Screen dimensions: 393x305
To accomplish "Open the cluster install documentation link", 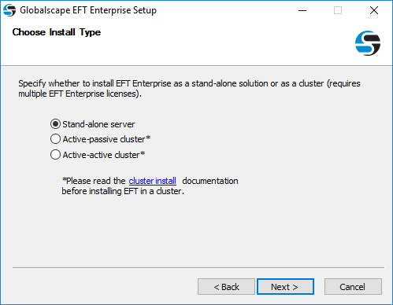I will click(x=153, y=181).
